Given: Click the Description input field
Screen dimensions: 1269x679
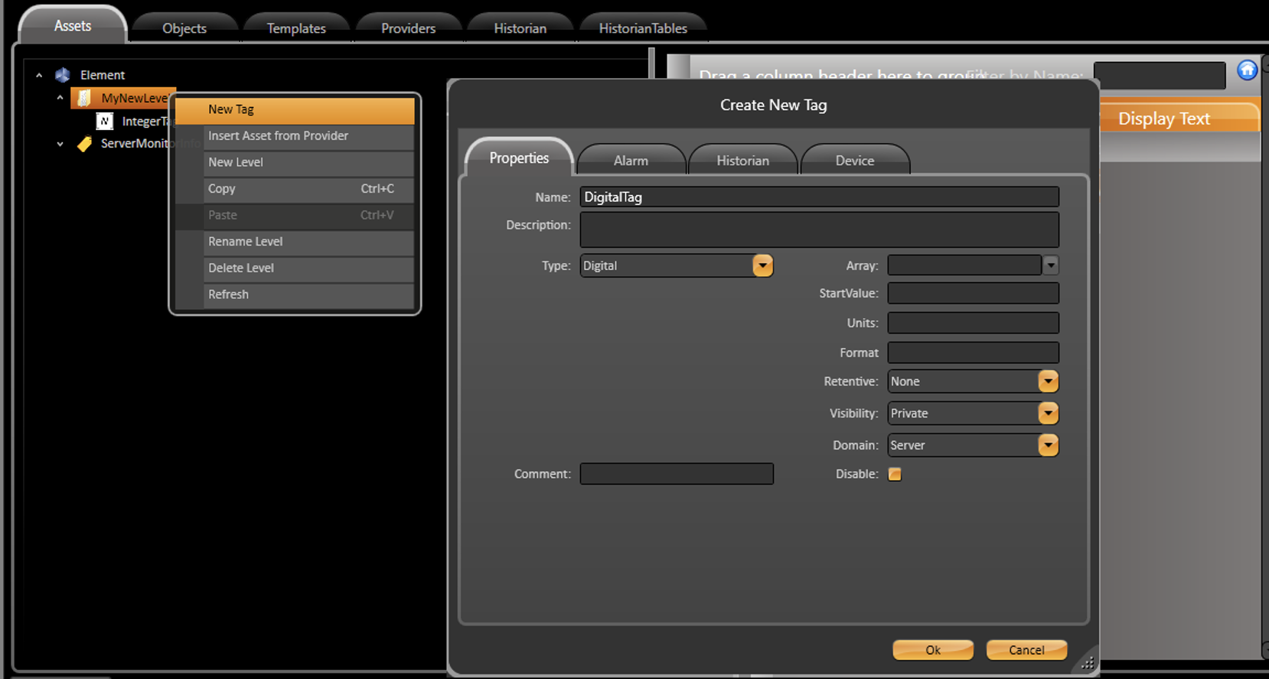Looking at the screenshot, I should coord(819,229).
